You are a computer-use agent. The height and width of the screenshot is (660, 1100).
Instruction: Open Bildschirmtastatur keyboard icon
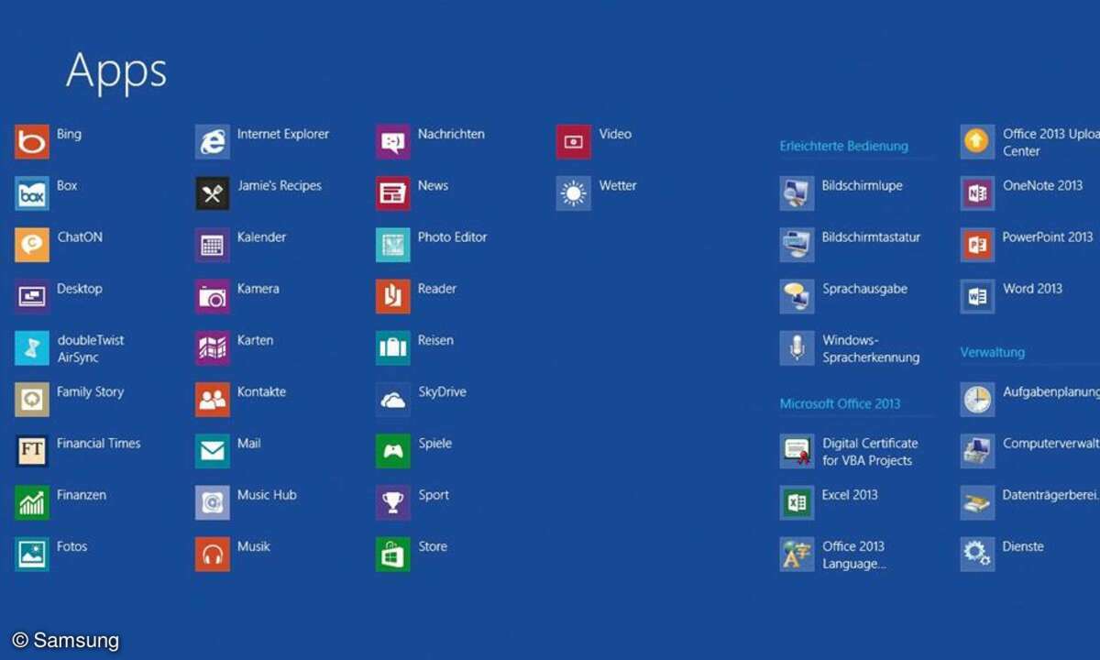pos(797,245)
